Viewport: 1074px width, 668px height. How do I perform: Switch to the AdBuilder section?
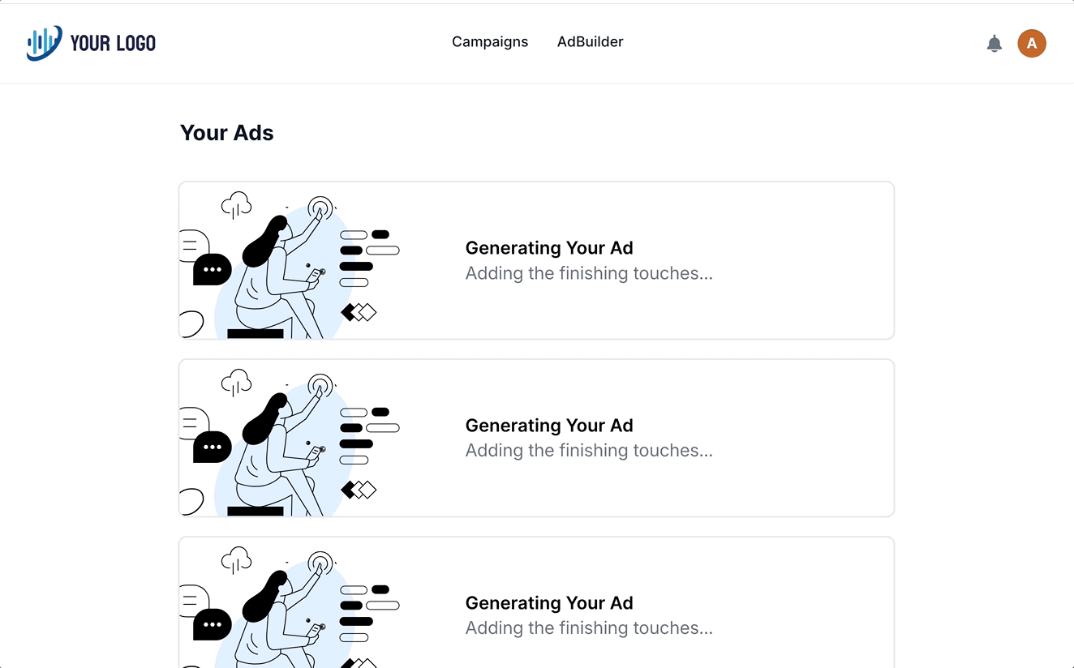[x=590, y=41]
